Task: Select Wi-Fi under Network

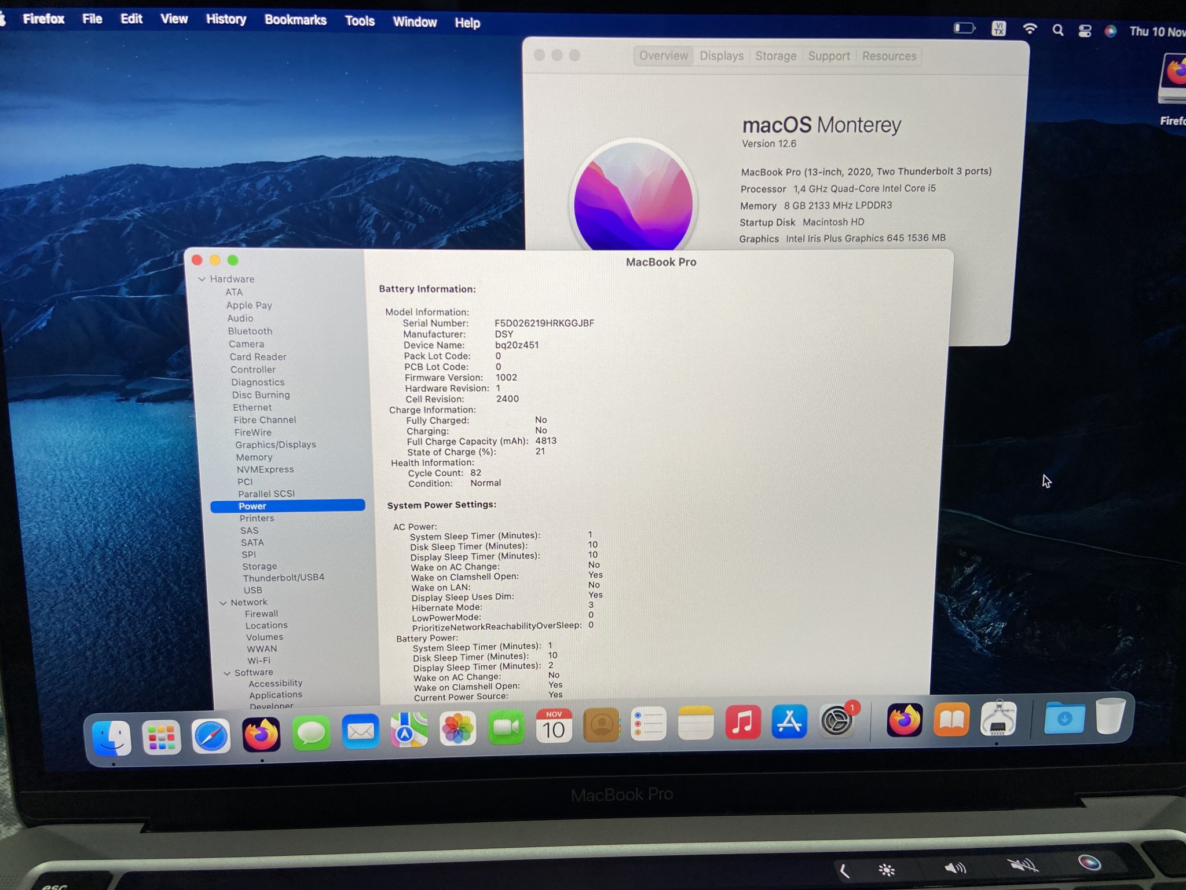Action: (258, 661)
